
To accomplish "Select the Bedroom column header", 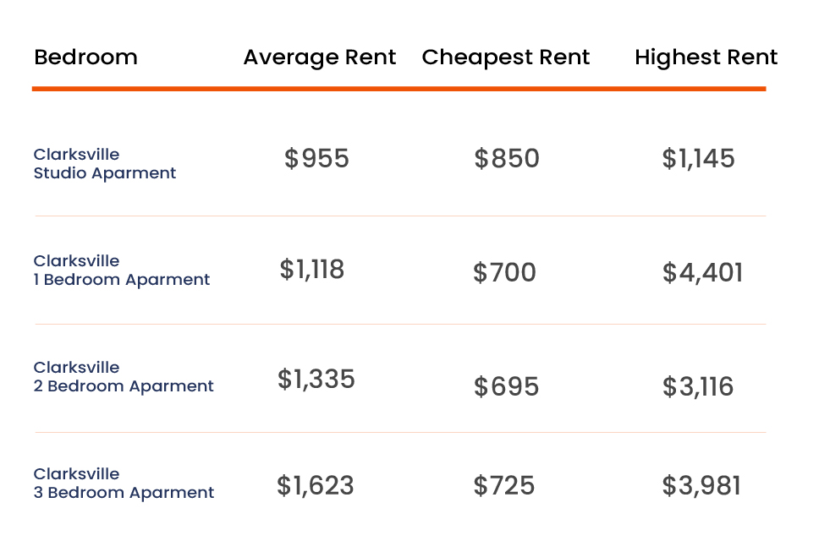I will tap(85, 57).
